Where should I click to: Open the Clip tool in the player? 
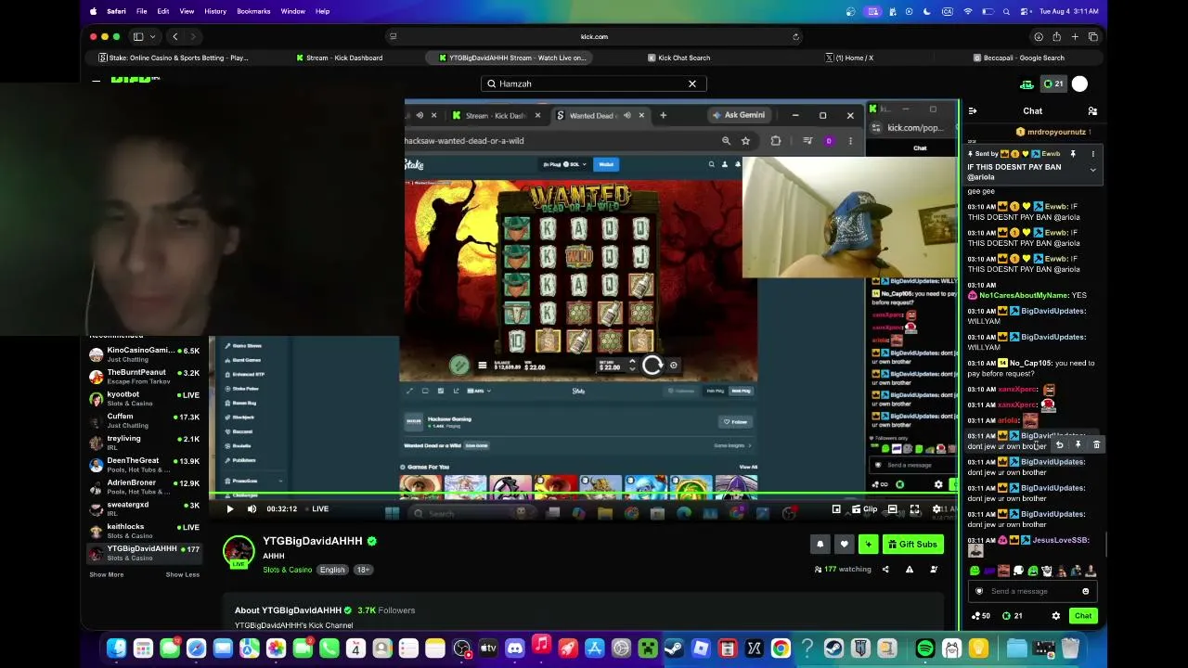865,508
